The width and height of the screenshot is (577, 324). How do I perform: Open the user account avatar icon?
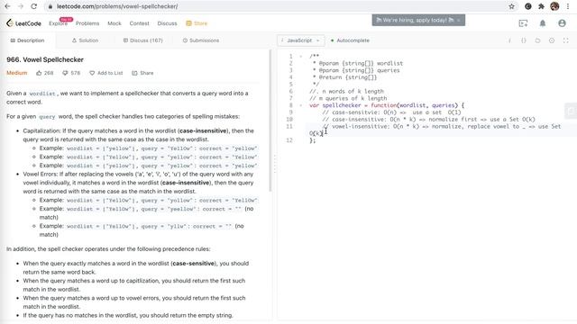562,23
